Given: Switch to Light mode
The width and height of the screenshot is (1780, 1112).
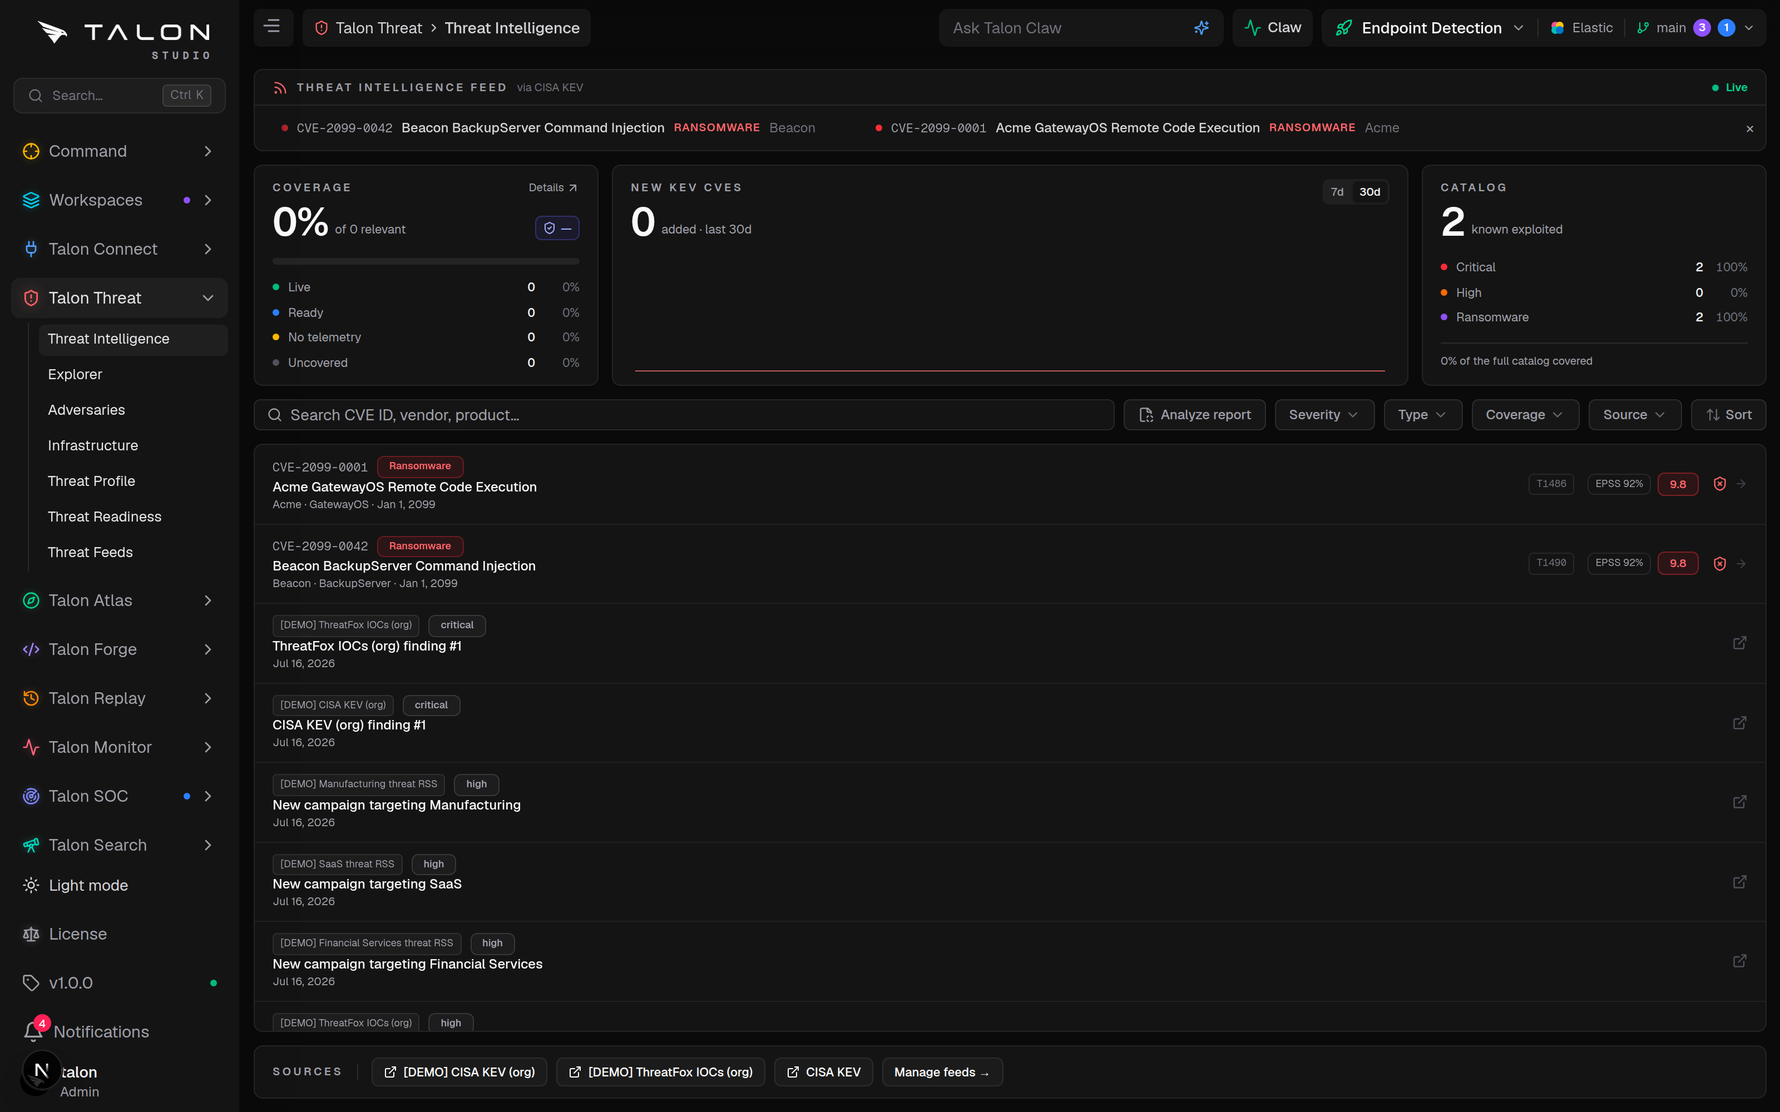Looking at the screenshot, I should 88,885.
